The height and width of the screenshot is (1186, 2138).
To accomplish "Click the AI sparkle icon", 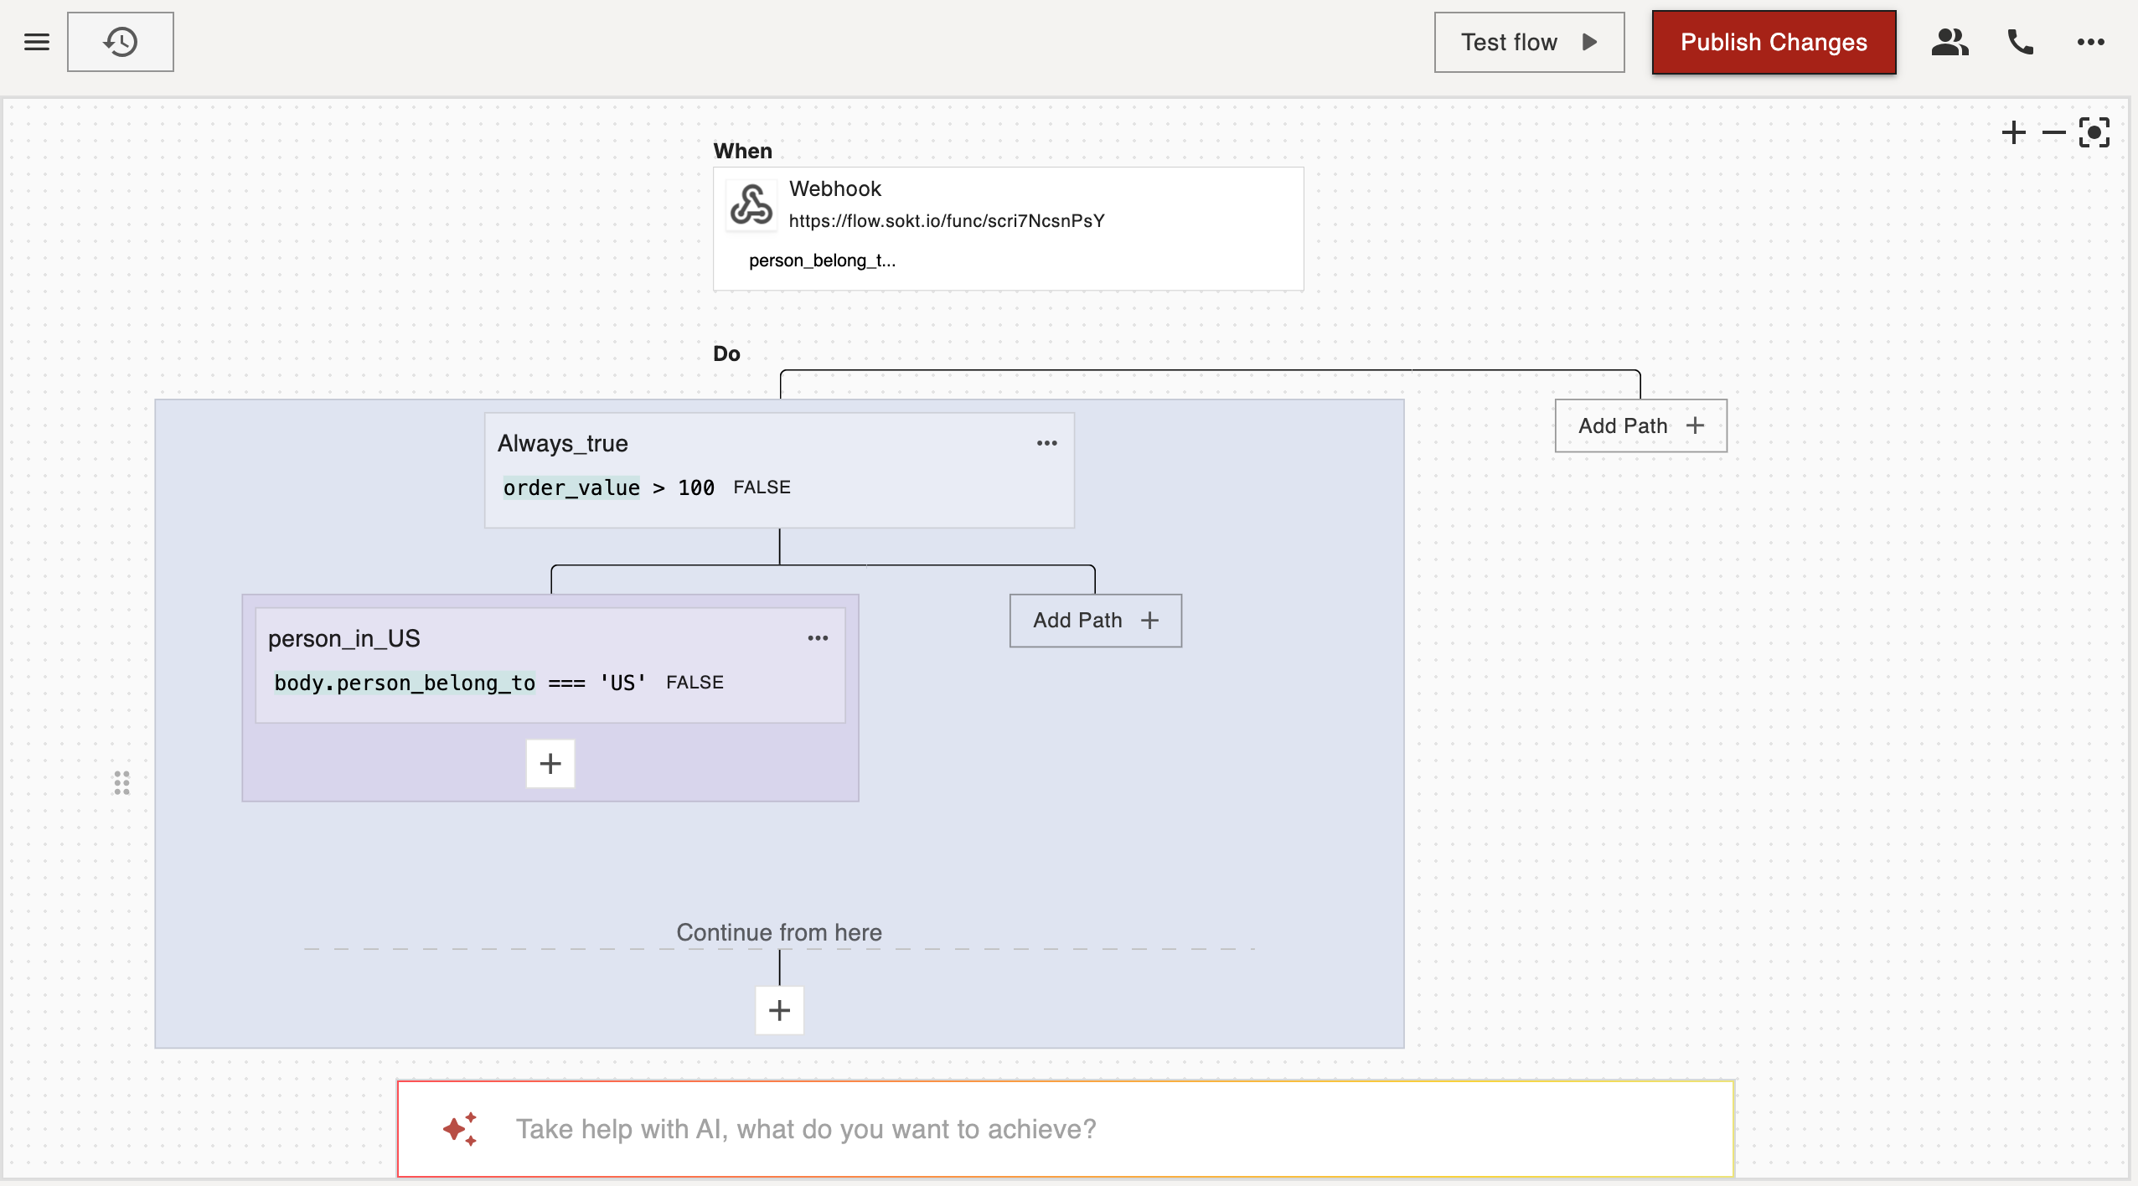I will 460,1129.
